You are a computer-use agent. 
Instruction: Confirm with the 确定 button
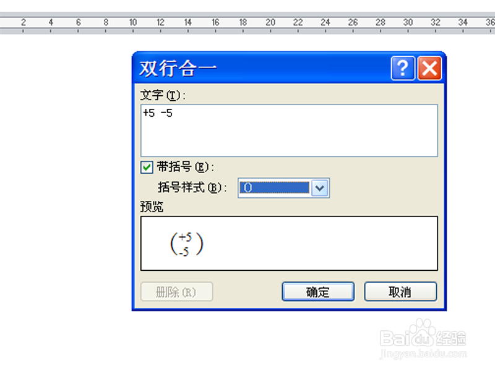[x=318, y=291]
